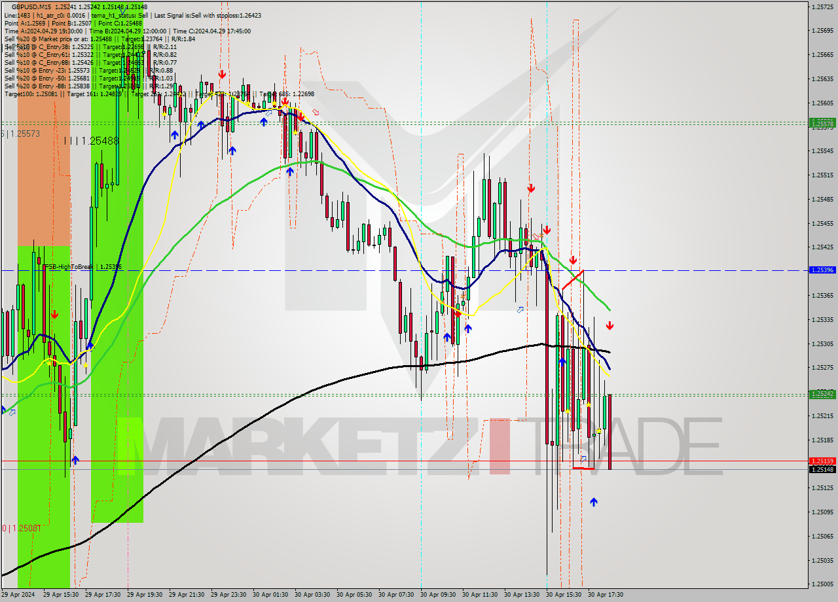Click the '29 Apr 15:30' time label

pos(62,595)
